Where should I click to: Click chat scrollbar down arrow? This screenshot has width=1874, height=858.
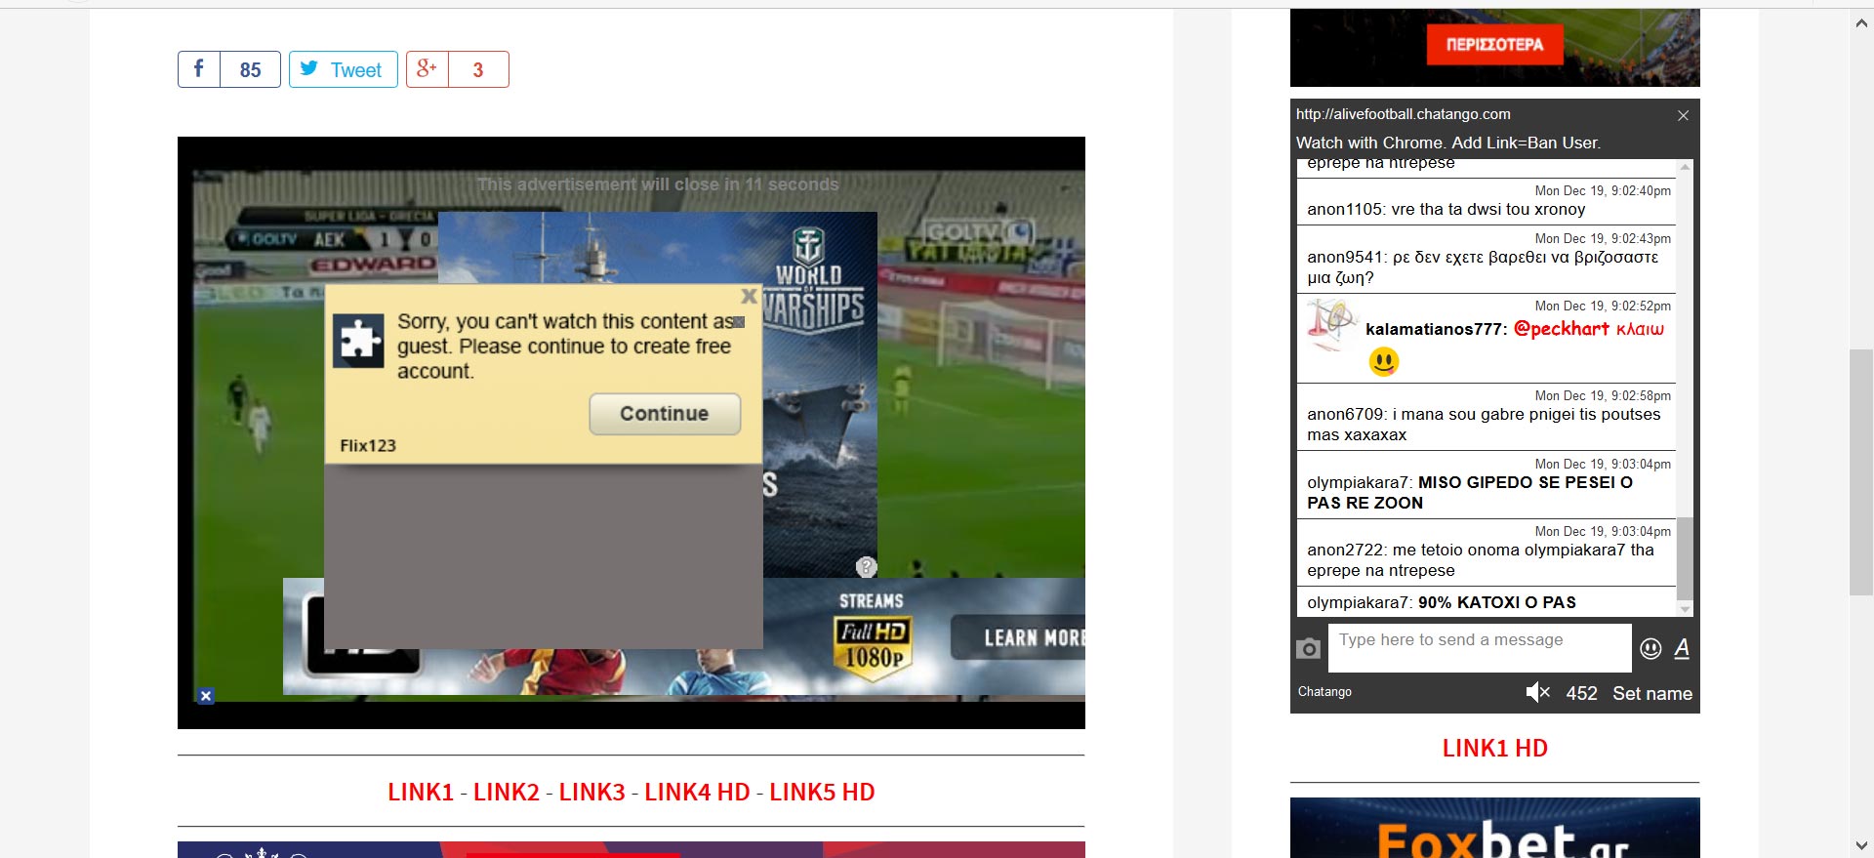click(1685, 609)
